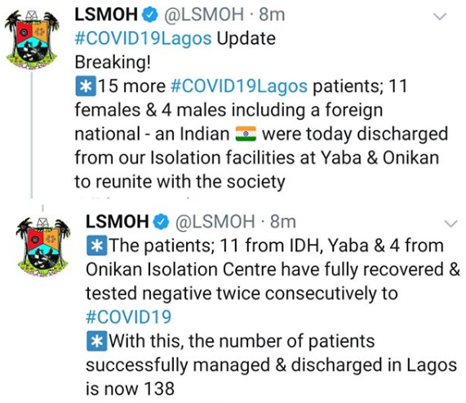This screenshot has width=466, height=403.
Task: Click the @LSMOH handle in the first tweet
Action: [204, 15]
